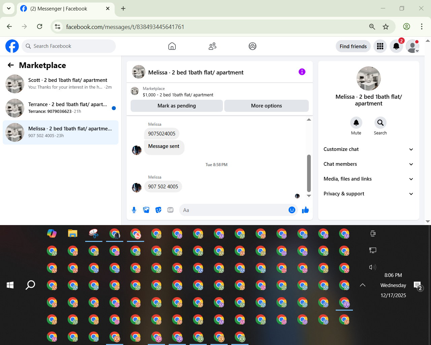431x345 pixels.
Task: Go back in the browser
Action: point(9,27)
